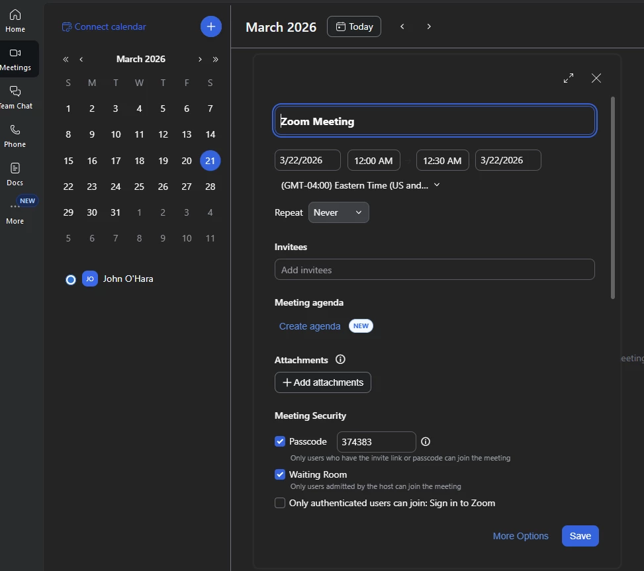Select March 31 in mini calendar
The width and height of the screenshot is (644, 571).
(115, 212)
